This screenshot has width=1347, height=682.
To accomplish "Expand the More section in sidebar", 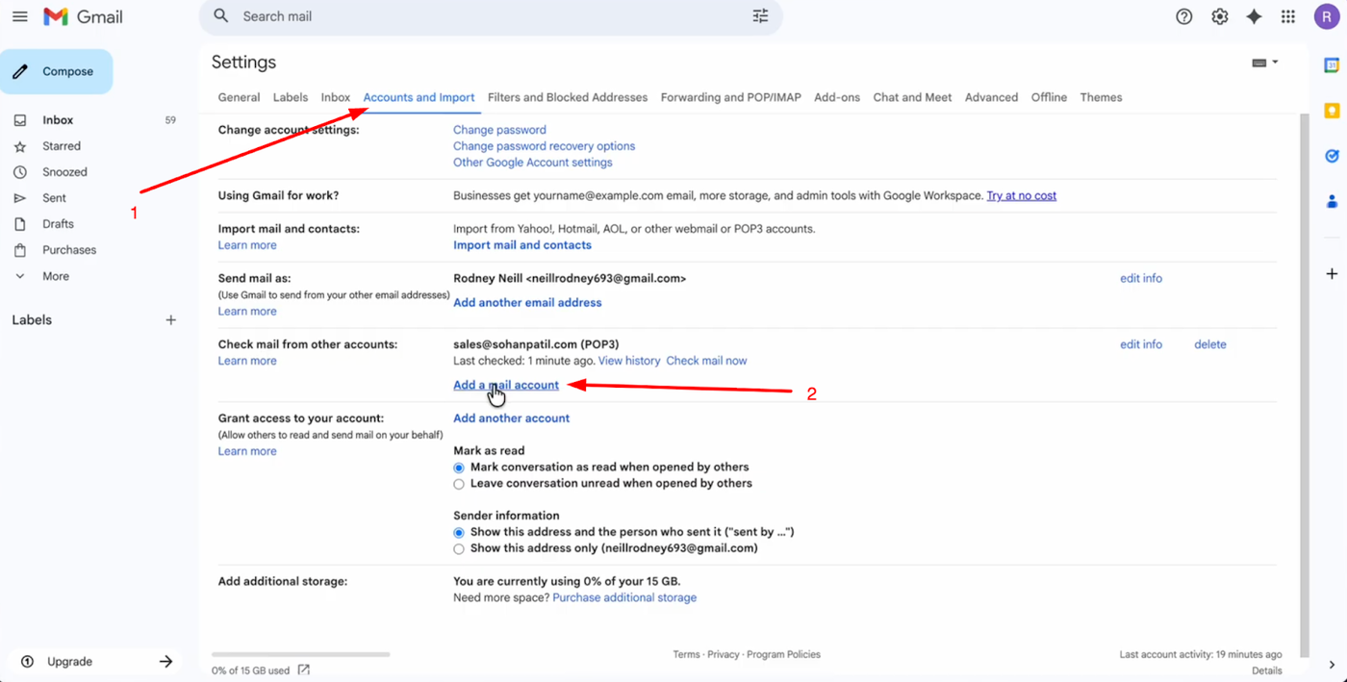I will click(x=55, y=276).
